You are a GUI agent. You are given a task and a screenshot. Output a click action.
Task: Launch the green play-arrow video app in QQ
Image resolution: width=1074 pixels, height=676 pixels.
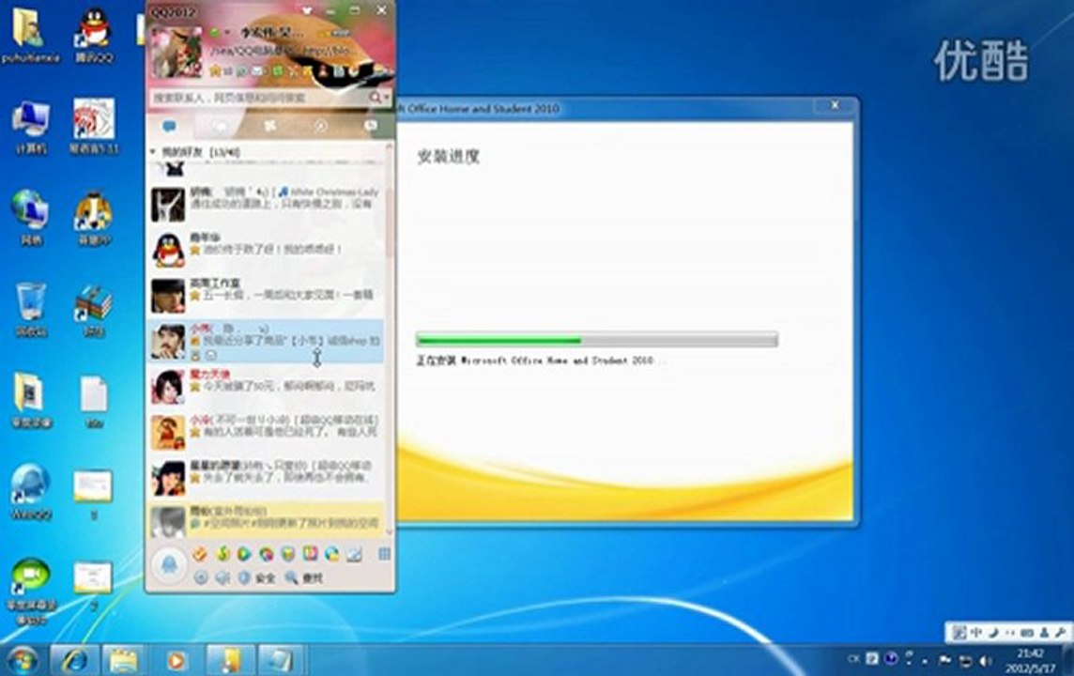pyautogui.click(x=244, y=553)
